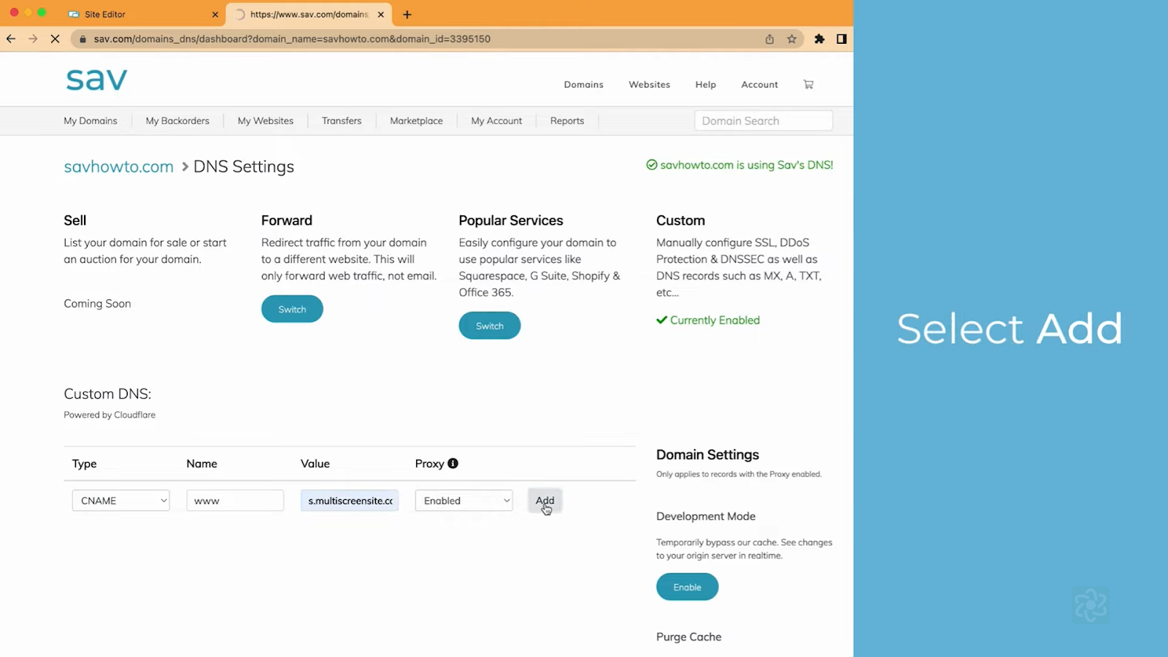Go to My Backorders
Viewport: 1168px width, 657px height.
[x=177, y=121]
